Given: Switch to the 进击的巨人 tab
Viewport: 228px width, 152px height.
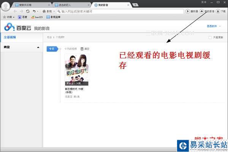Looking at the screenshot, I should coord(71,5).
